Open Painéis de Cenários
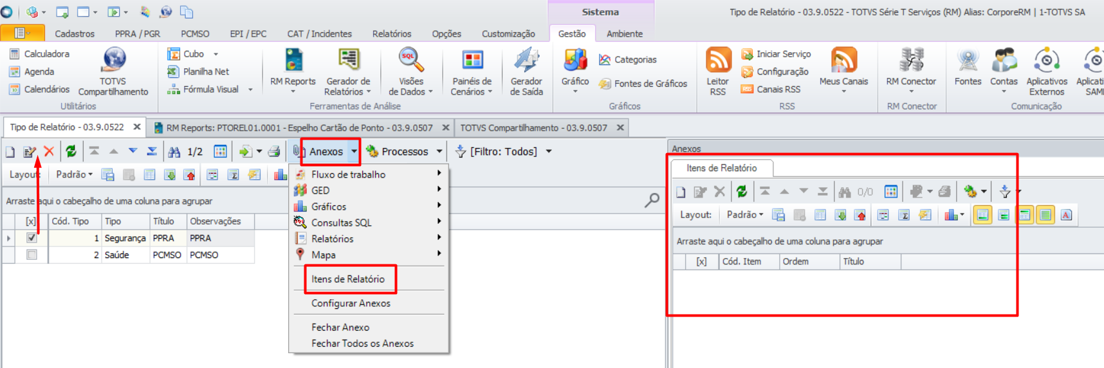This screenshot has width=1104, height=368. click(472, 72)
